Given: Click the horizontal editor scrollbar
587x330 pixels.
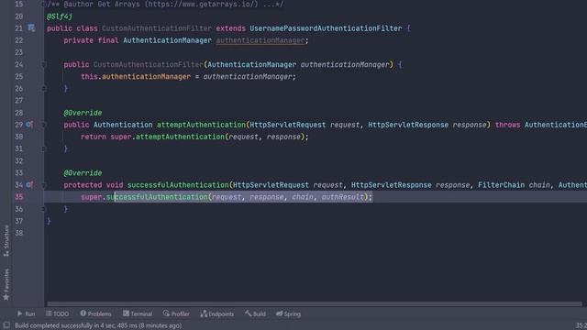Looking at the screenshot, I should (314, 304).
